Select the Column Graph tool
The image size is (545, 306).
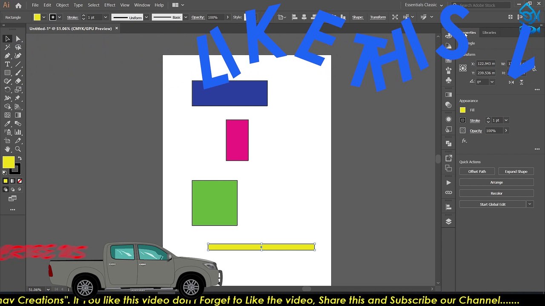coord(18,132)
